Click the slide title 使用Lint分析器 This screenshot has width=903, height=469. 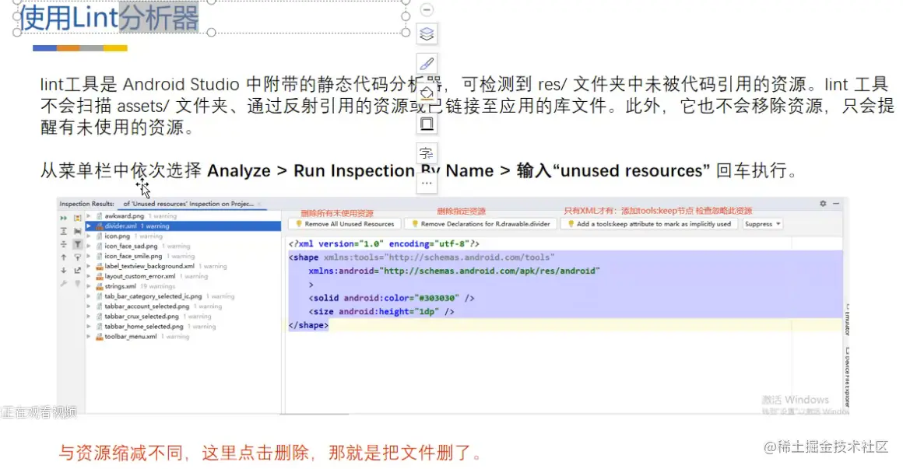[x=109, y=17]
